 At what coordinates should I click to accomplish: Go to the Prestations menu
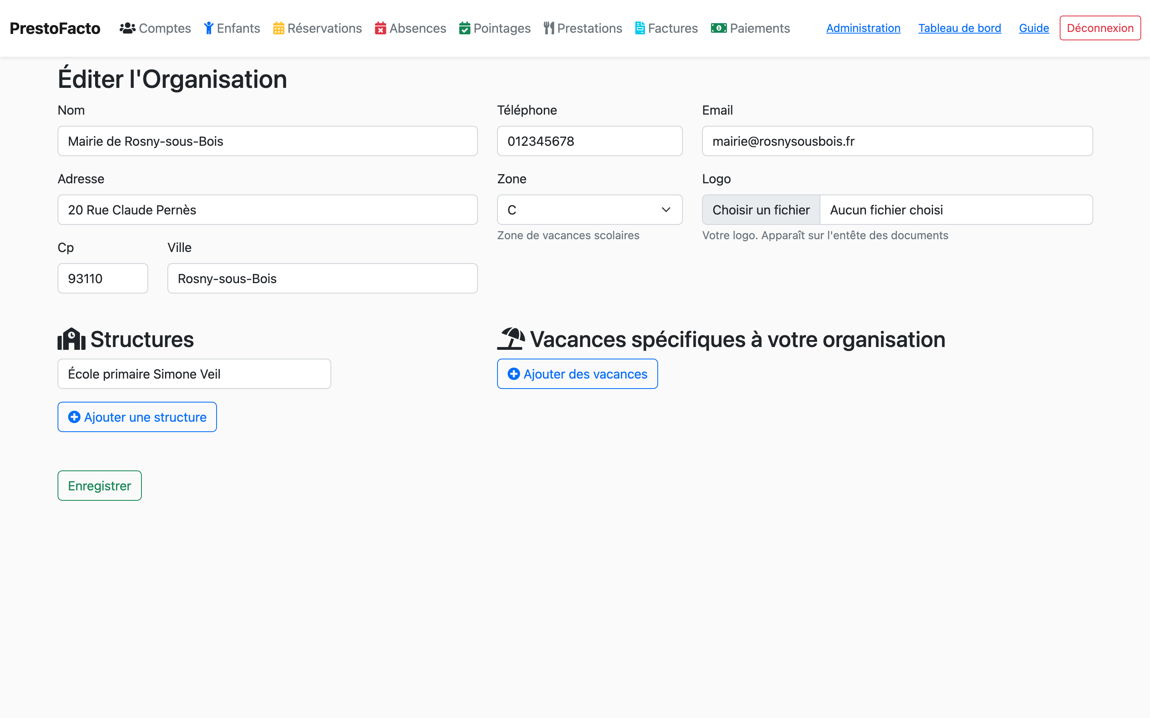pyautogui.click(x=589, y=28)
